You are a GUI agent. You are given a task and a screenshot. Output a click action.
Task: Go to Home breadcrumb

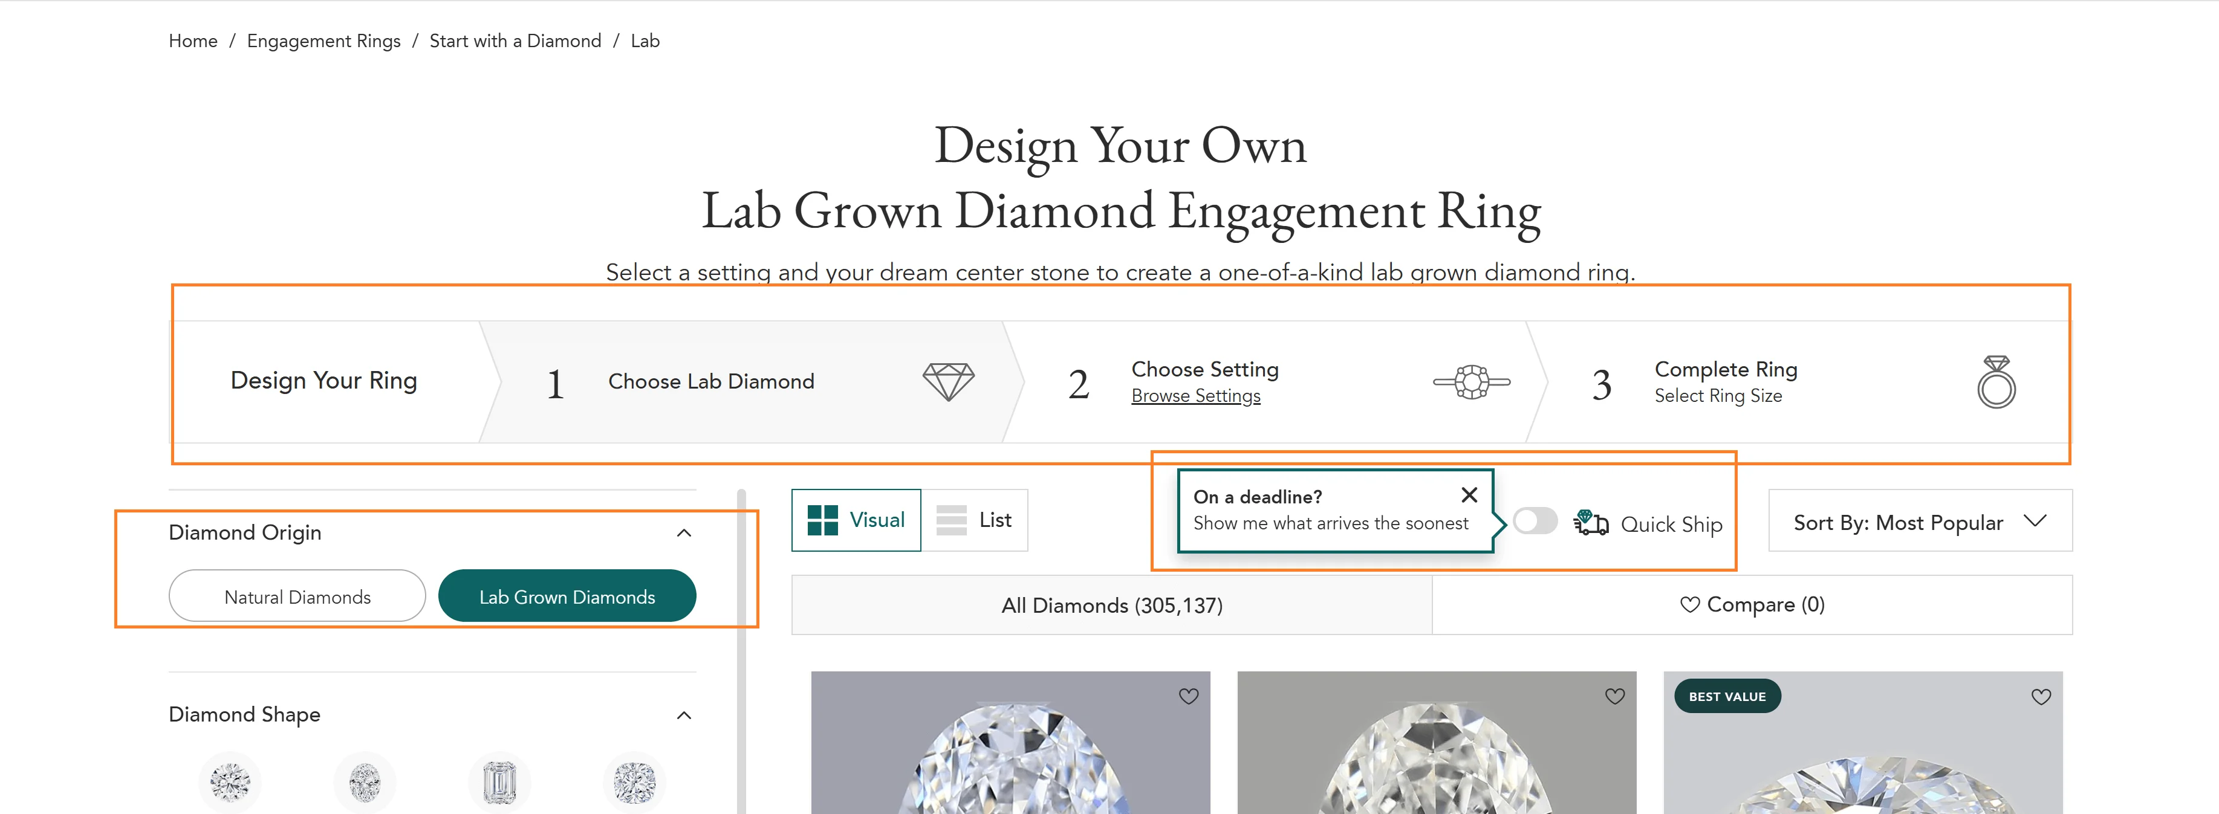click(193, 41)
